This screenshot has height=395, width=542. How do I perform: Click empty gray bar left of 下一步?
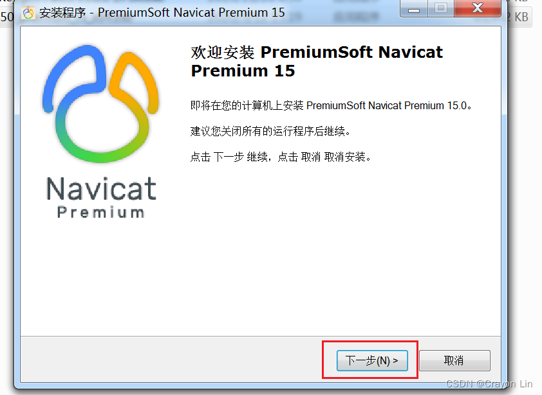tap(171, 360)
